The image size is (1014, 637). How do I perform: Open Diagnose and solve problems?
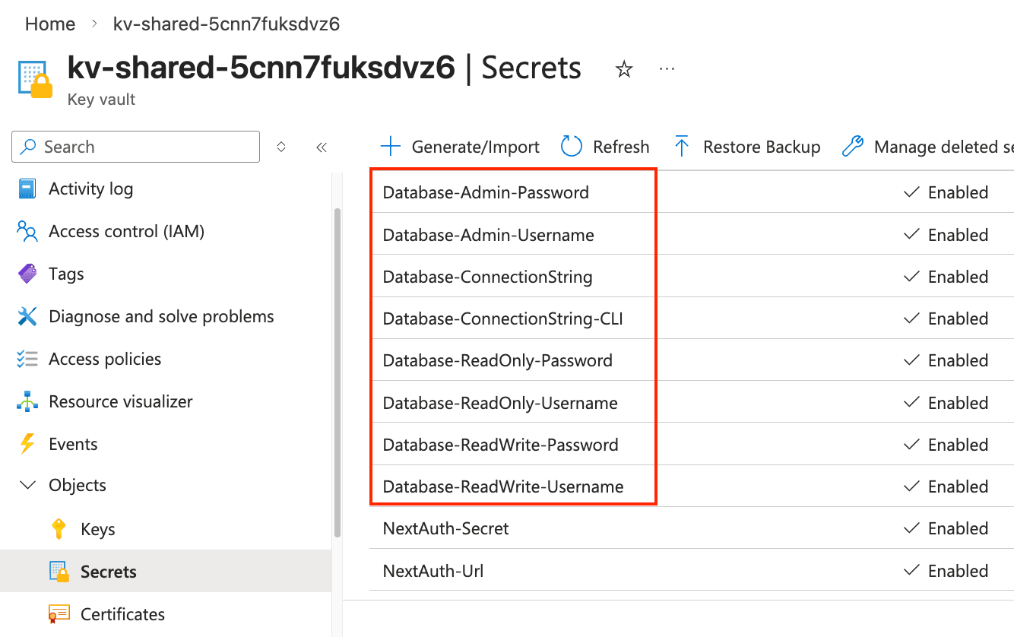coord(161,317)
